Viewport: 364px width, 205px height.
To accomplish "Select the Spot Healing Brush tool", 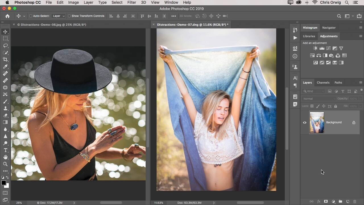I will [5, 73].
